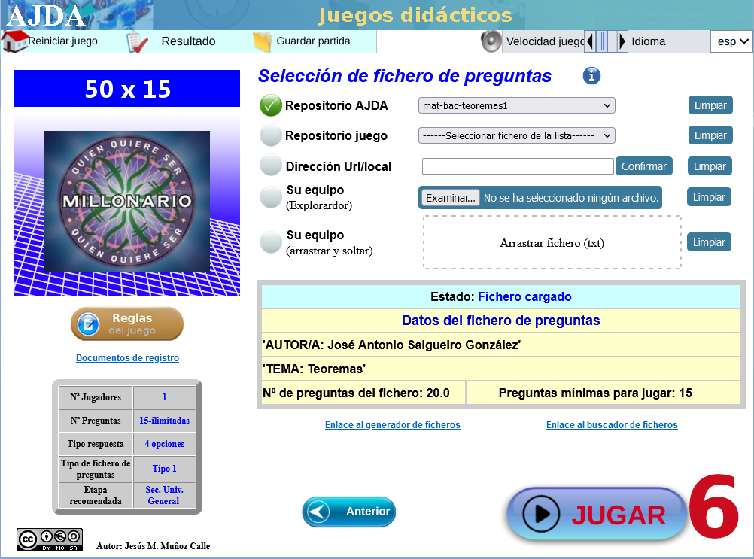Viewport: 754px width, 559px height.
Task: Click the Reglas del juego button
Action: pos(127,324)
